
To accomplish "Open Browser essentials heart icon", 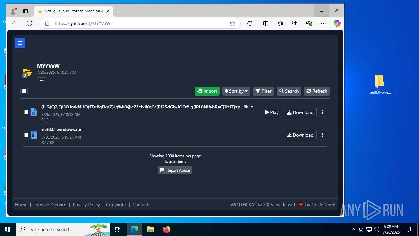I will click(309, 23).
